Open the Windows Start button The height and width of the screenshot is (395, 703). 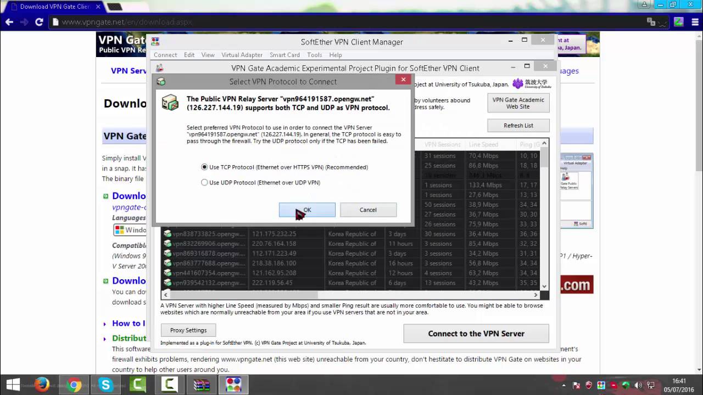(x=12, y=384)
